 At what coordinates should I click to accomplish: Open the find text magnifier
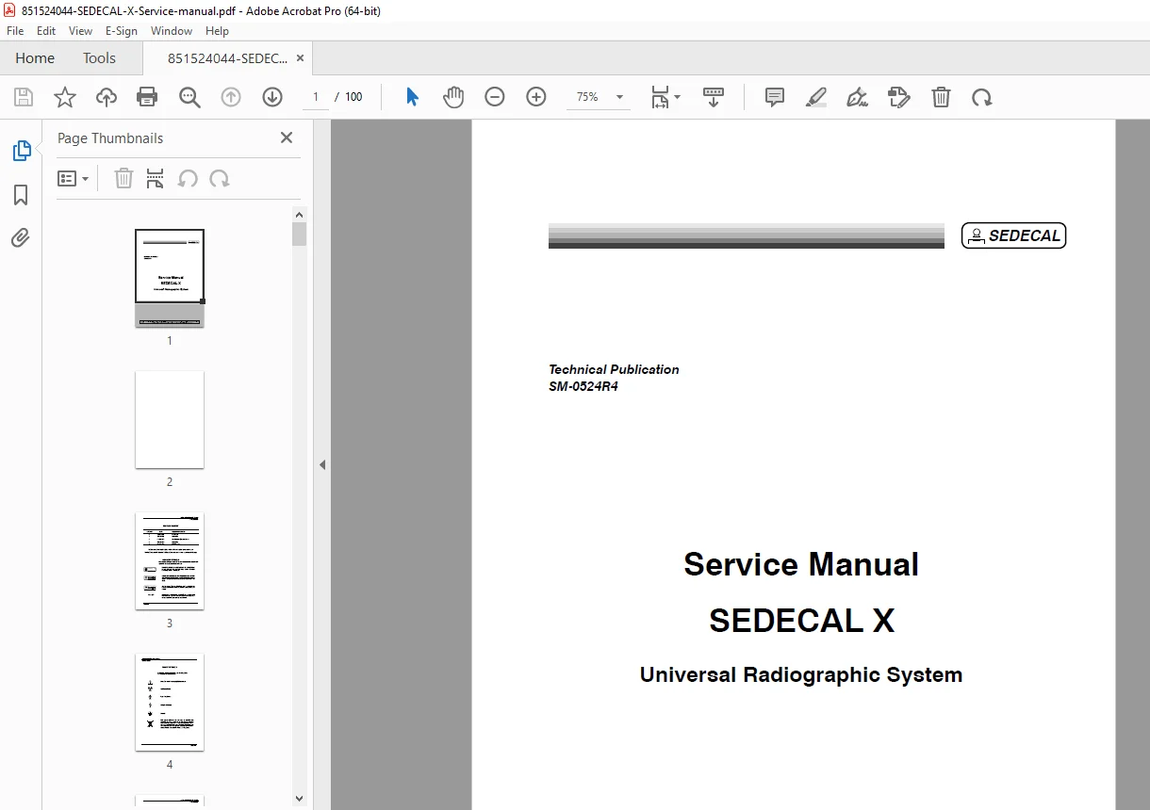click(x=189, y=97)
